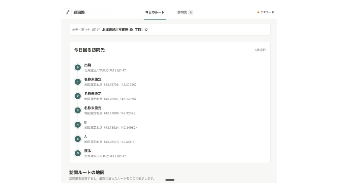
Task: Open the 今日のルート tab
Action: pyautogui.click(x=155, y=12)
